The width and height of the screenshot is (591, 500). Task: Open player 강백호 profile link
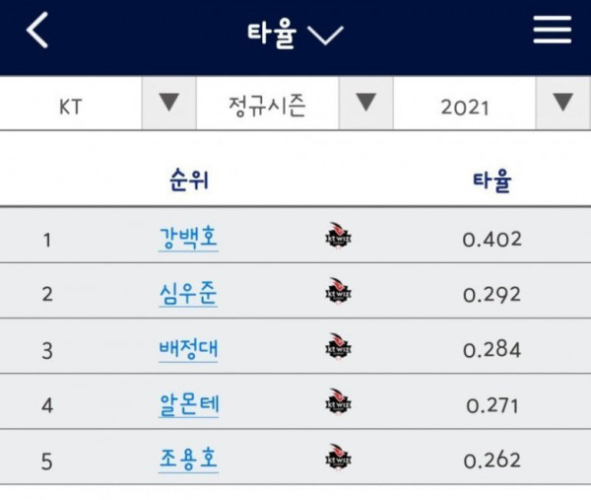pyautogui.click(x=188, y=239)
